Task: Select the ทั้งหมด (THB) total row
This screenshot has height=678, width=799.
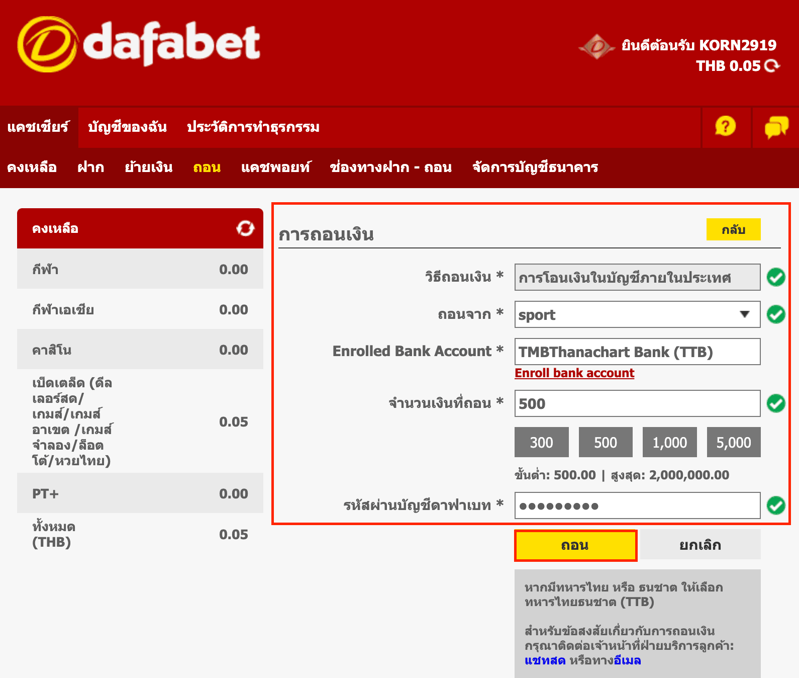Action: pos(140,534)
